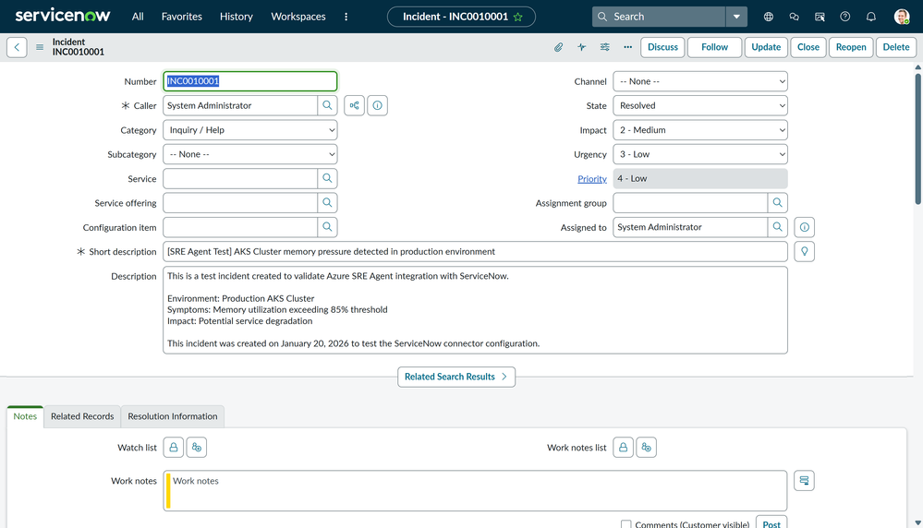Open the All menu

(138, 17)
